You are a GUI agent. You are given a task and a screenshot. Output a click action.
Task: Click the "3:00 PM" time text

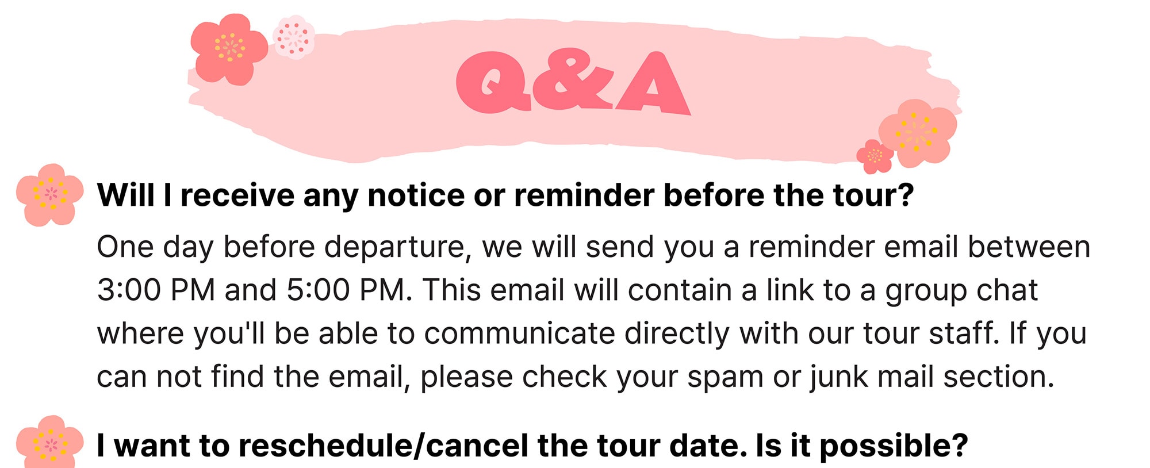(x=155, y=290)
